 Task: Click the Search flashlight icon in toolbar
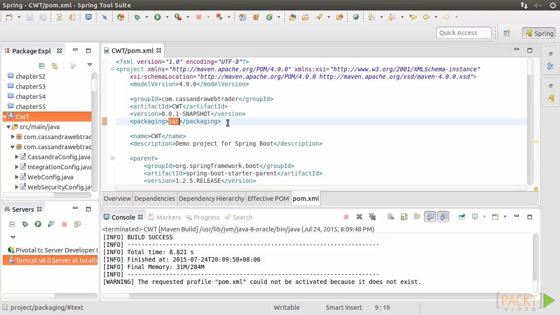(319, 17)
